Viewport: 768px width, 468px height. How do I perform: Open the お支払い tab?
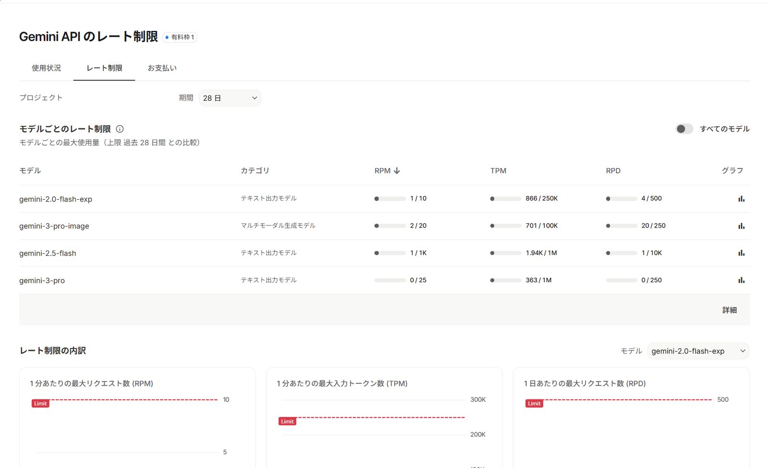[x=162, y=68]
